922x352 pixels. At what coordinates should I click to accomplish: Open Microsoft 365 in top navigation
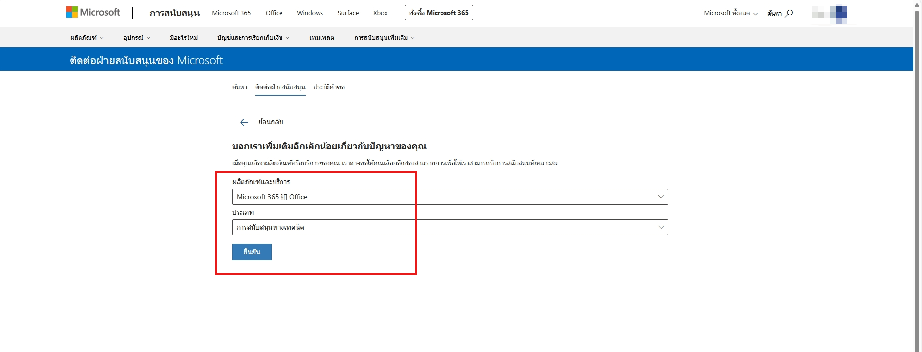click(232, 13)
